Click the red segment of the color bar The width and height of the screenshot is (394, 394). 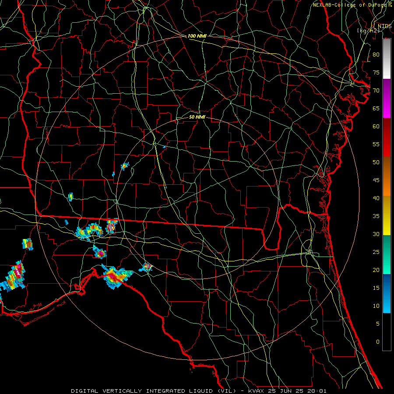[387, 137]
